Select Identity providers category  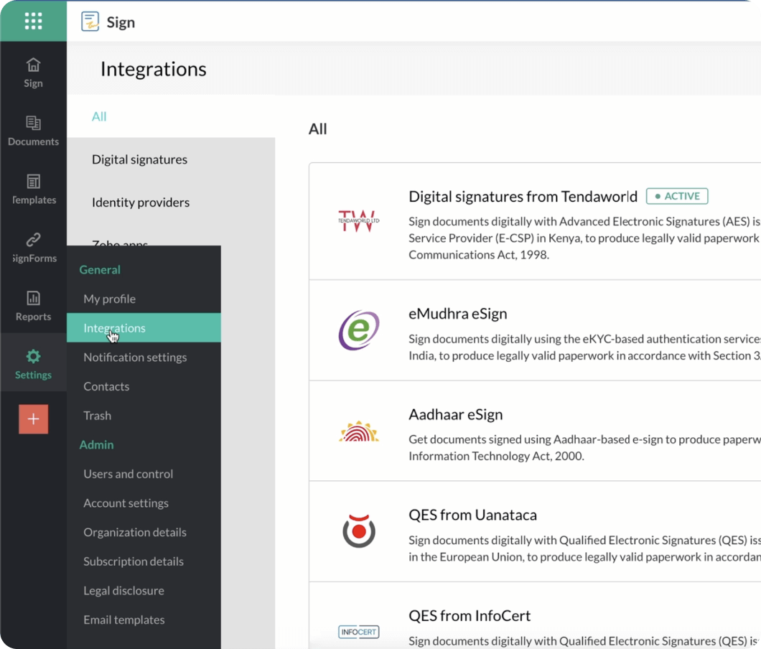click(x=141, y=202)
